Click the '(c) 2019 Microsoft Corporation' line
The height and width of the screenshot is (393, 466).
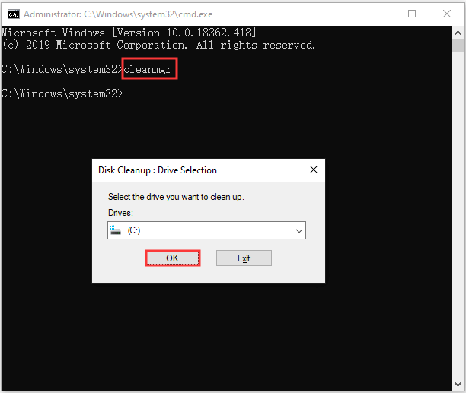tap(158, 45)
